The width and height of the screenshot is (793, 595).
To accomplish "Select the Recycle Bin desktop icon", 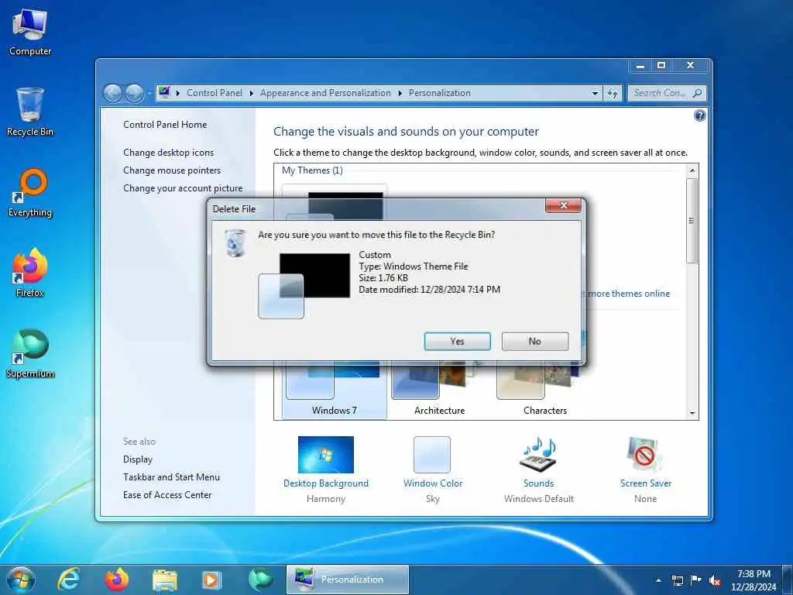I will click(x=30, y=112).
